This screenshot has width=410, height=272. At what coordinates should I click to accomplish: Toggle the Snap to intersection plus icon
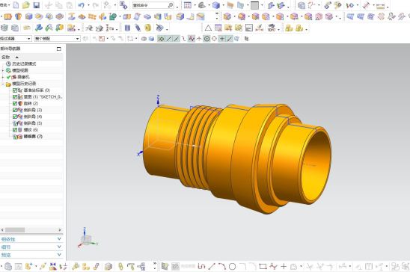click(221, 39)
